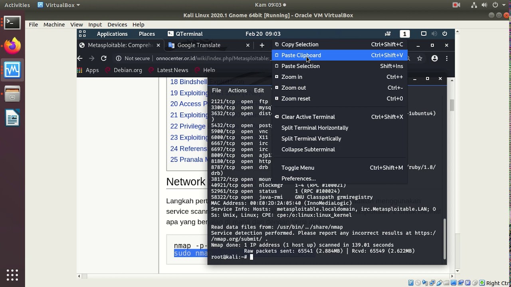Open Kali Applications menu
Screen dimensions: 511x287
tap(112, 34)
